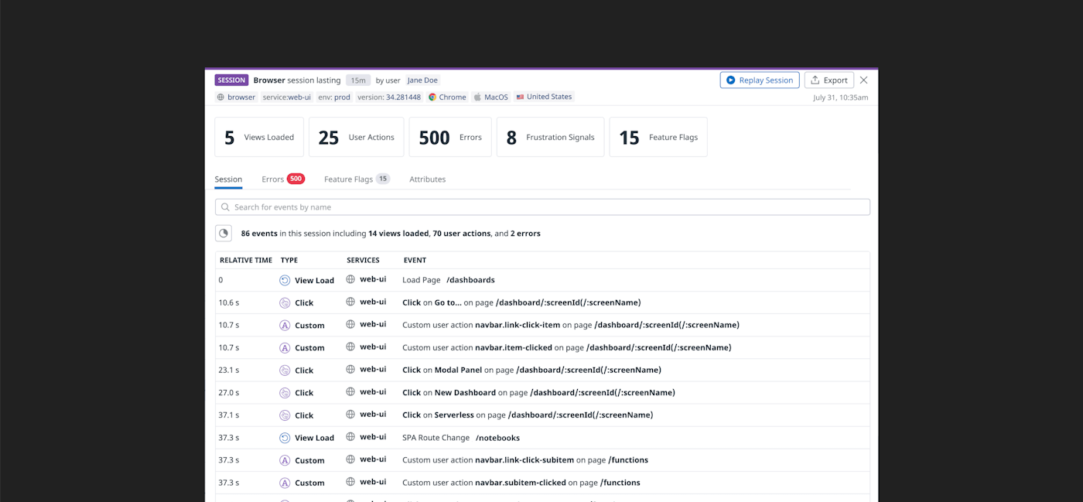Open the Attributes tab
The image size is (1083, 502).
pyautogui.click(x=427, y=179)
